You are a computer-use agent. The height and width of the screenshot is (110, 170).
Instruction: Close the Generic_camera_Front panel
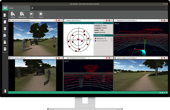167,58
